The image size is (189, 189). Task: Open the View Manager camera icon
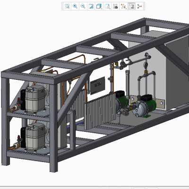(115, 6)
